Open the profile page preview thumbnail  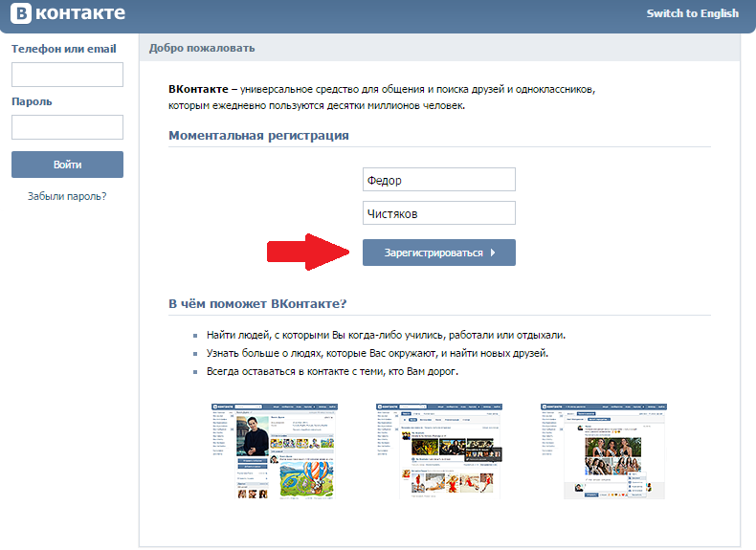275,451
